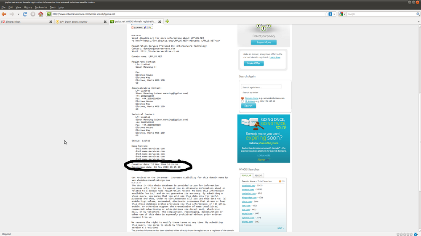Click the blue info icon in address bar
The height and width of the screenshot is (236, 421).
point(330,14)
